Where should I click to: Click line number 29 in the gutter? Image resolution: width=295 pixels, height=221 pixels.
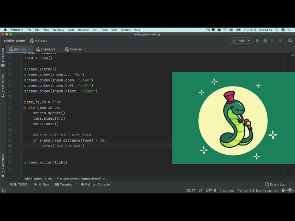pos(9,146)
